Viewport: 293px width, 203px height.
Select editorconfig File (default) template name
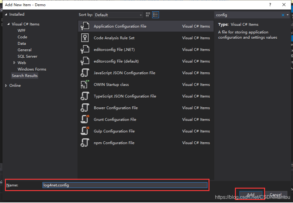tap(116, 61)
